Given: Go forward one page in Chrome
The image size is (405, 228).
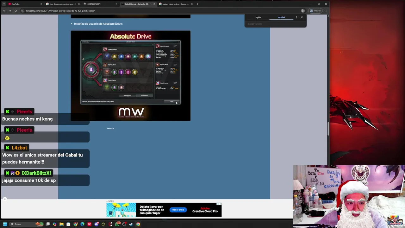Looking at the screenshot, I should 10,11.
